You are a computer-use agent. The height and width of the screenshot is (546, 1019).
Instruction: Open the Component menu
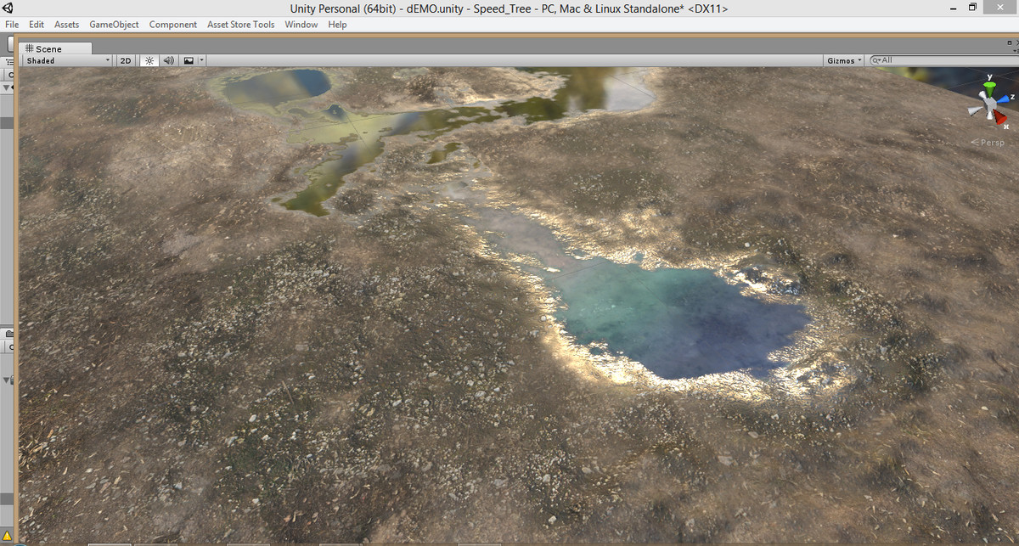pos(173,25)
